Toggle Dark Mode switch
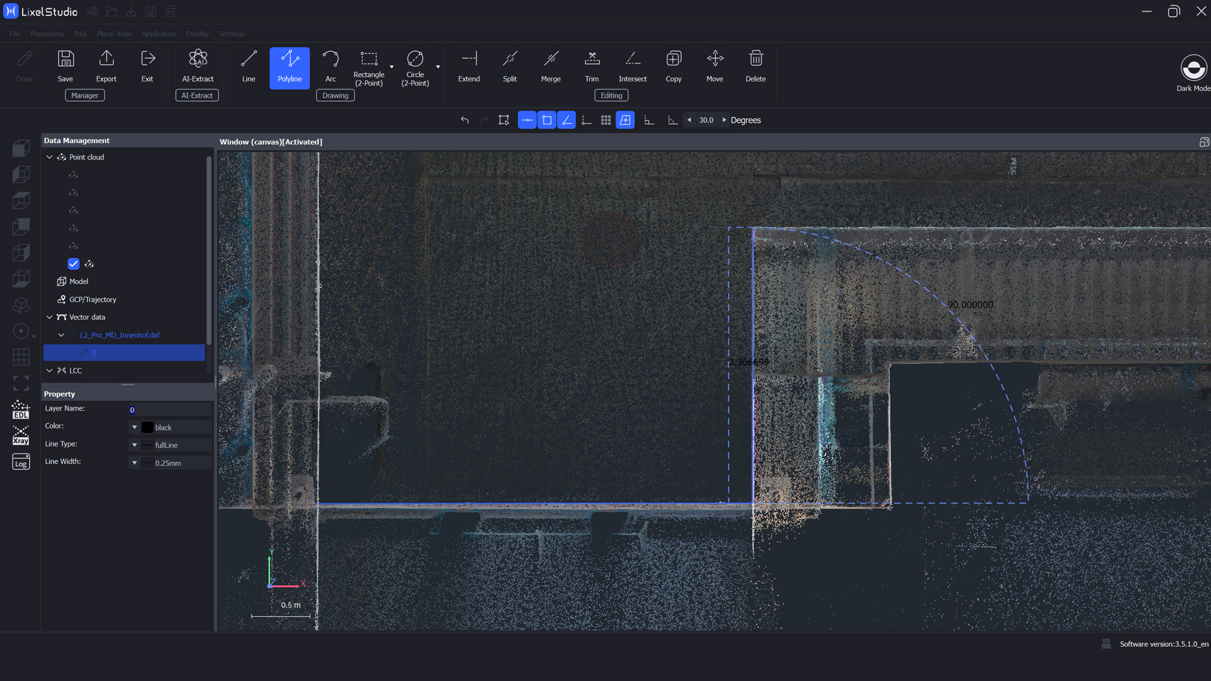Screen dimensions: 1211x681 [1193, 68]
